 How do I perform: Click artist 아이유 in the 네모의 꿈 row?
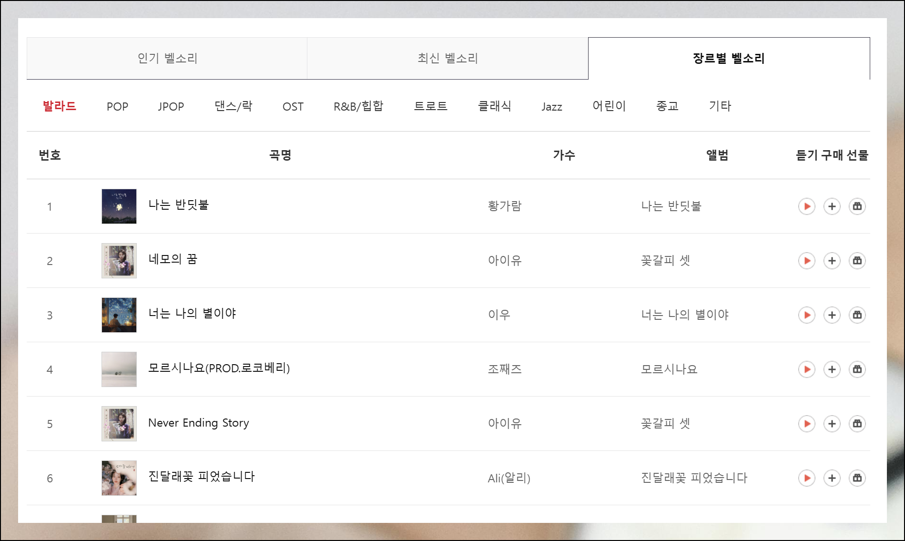505,260
